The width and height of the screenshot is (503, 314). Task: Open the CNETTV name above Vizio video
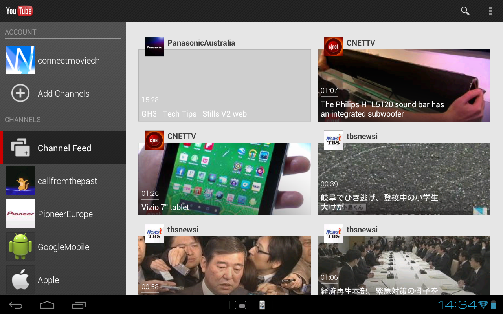[x=182, y=136]
